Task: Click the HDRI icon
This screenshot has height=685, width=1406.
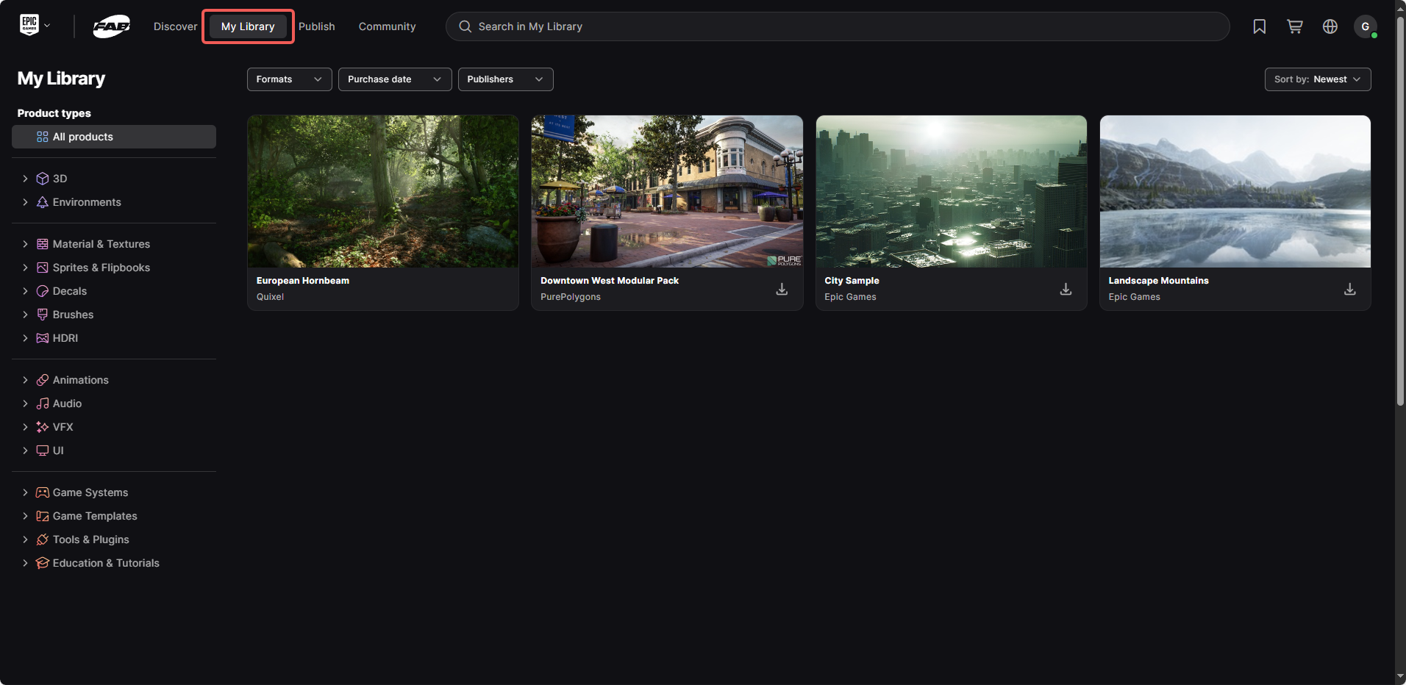Action: tap(43, 338)
